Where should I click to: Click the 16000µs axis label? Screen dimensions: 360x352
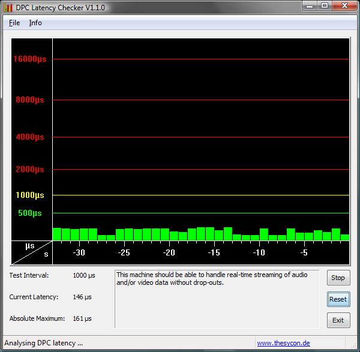click(x=30, y=59)
